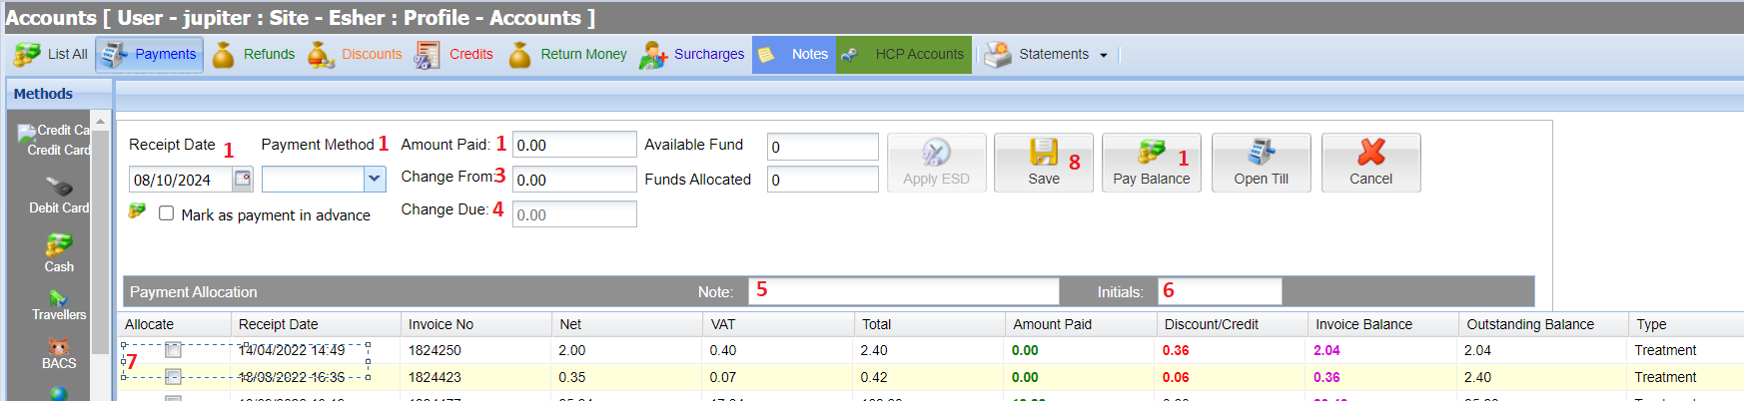Click the Methods scrollbar up arrow
The height and width of the screenshot is (401, 1744).
click(100, 120)
